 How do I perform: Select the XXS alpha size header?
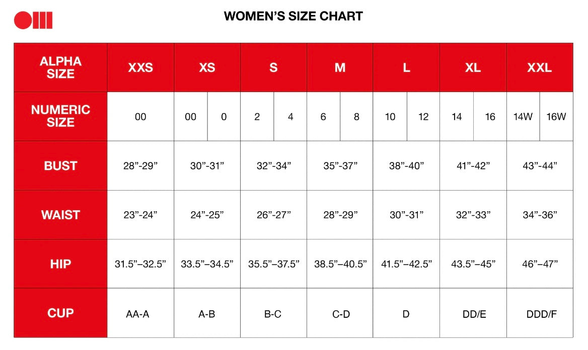point(140,68)
